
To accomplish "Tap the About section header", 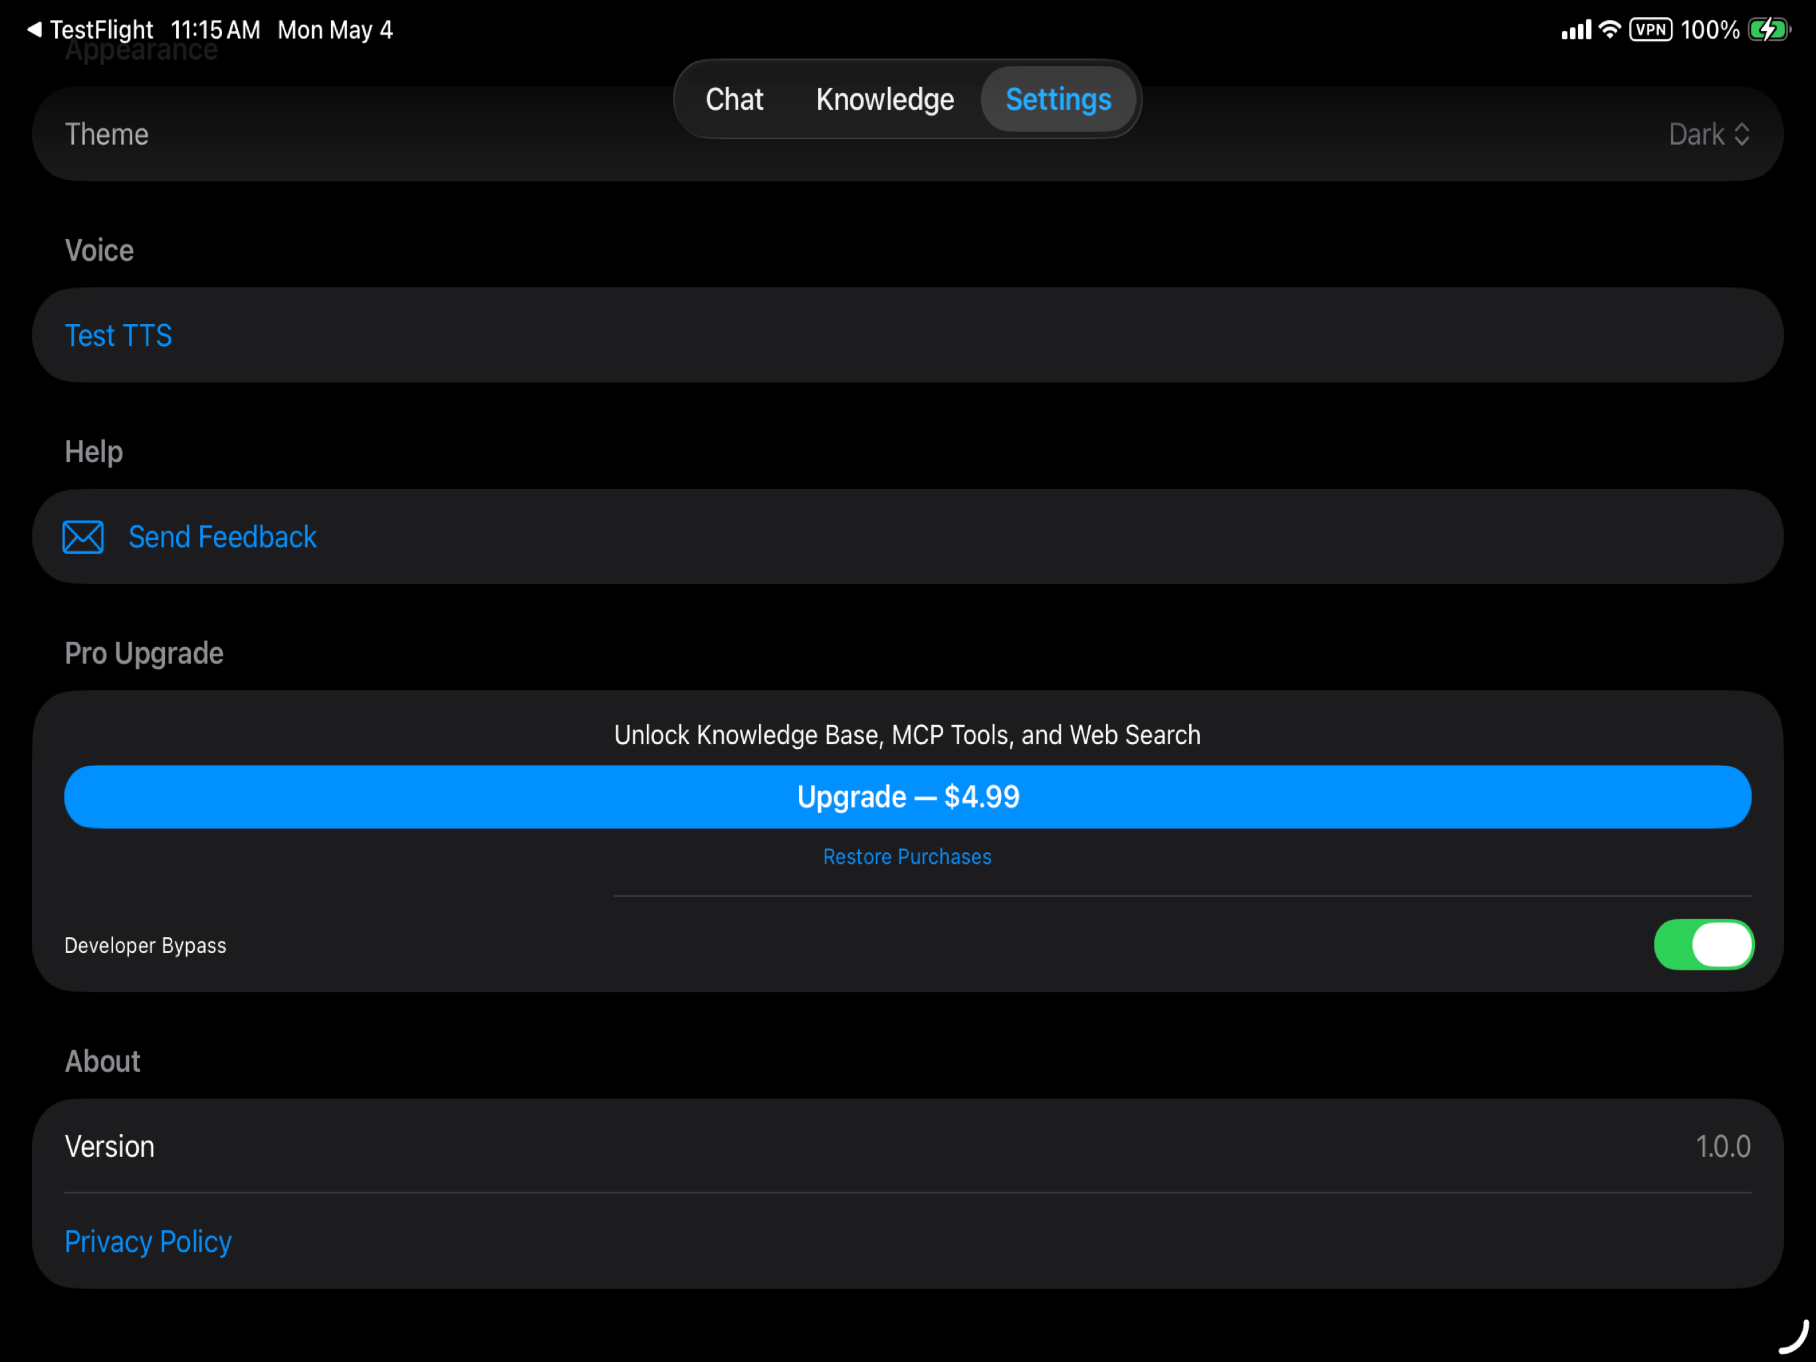I will [x=102, y=1061].
